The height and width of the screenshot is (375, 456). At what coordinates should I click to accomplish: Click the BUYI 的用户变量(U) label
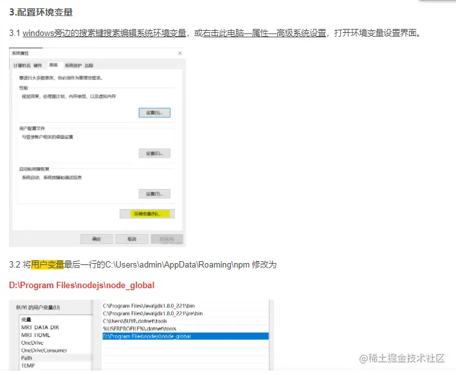pyautogui.click(x=38, y=307)
